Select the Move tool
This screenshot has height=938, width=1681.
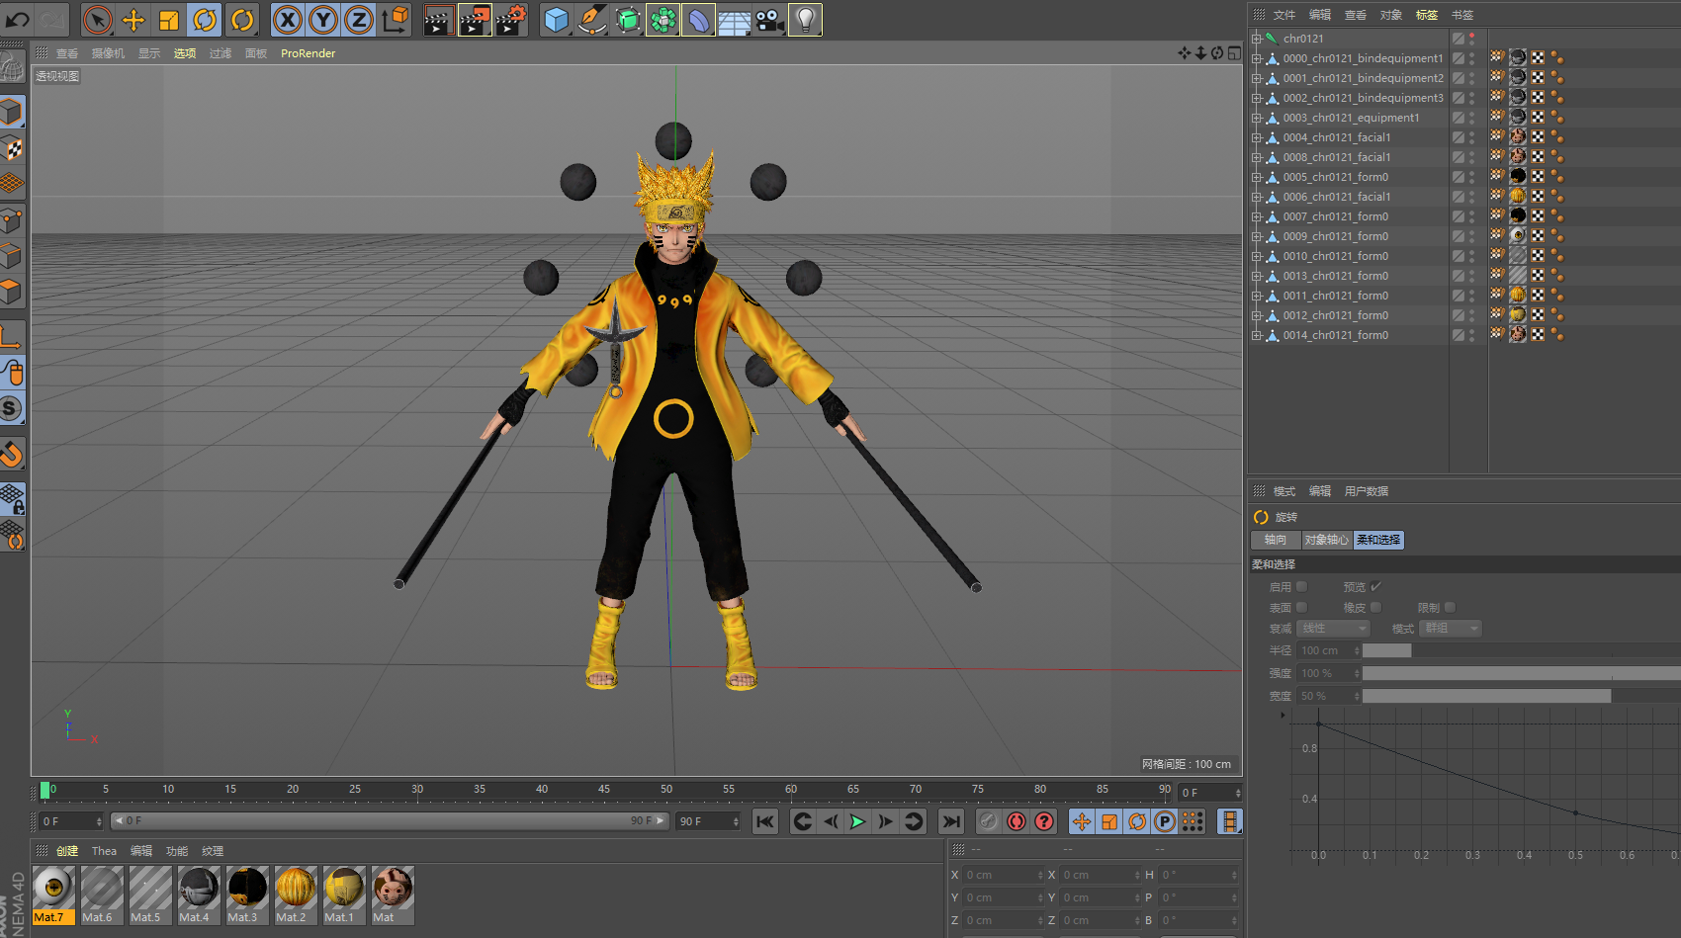click(133, 20)
